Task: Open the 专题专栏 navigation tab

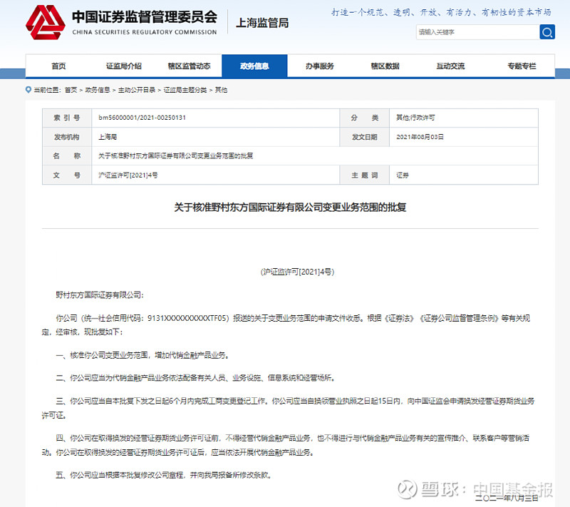Action: [x=522, y=66]
